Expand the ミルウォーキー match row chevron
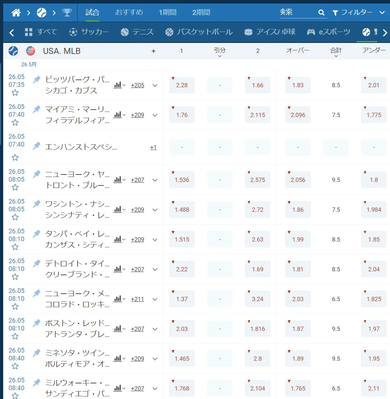The width and height of the screenshot is (390, 399). (x=155, y=389)
